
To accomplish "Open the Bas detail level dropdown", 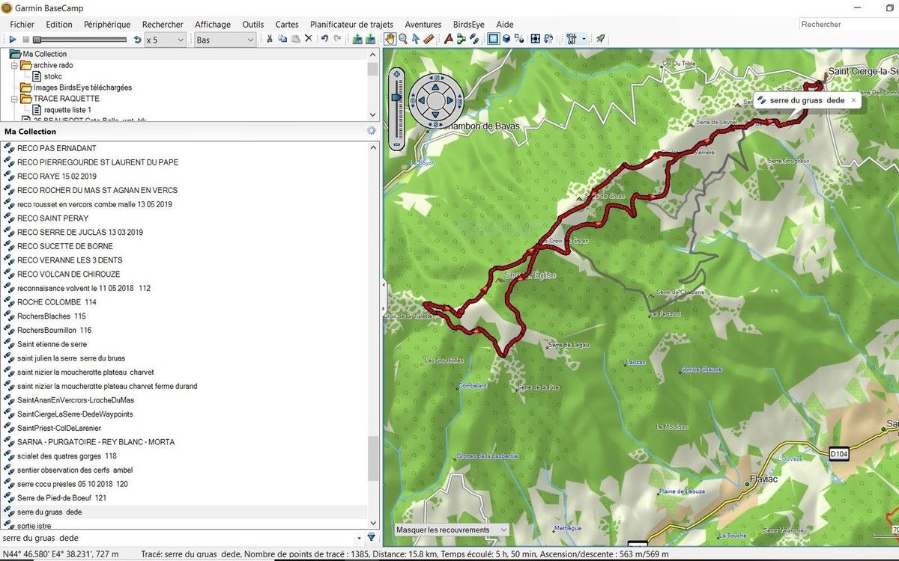I will coord(225,39).
